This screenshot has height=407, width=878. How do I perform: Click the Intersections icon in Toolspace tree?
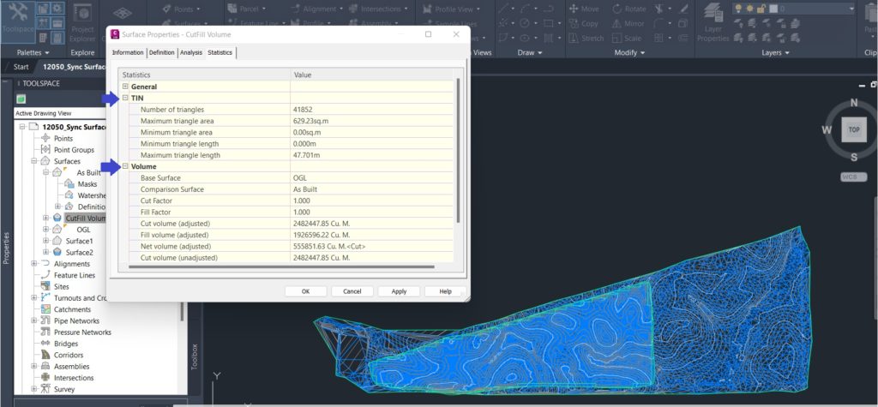[45, 378]
